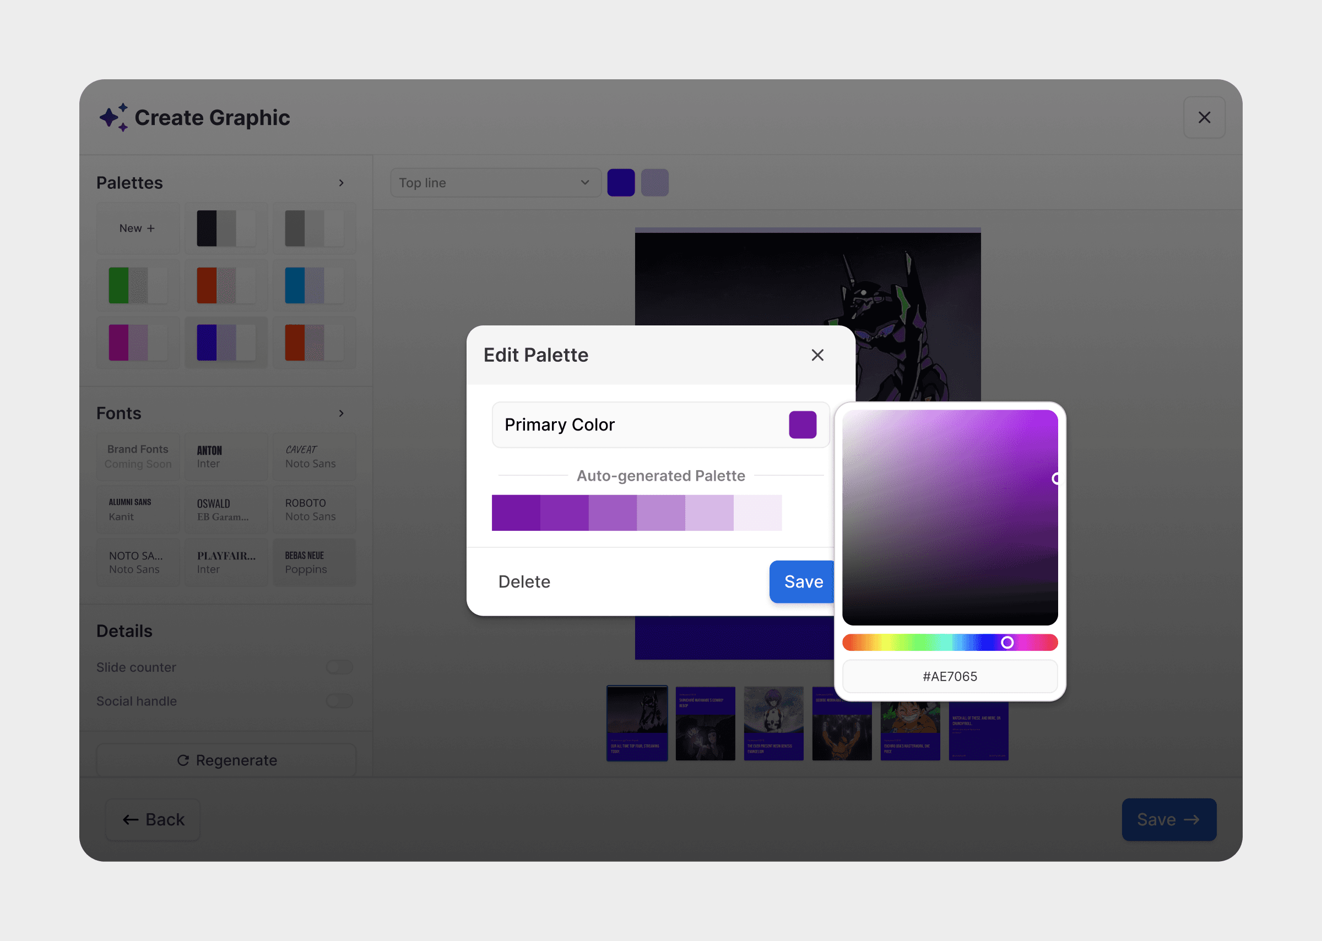Select the Bebas Neue Poppins font pair

coord(314,563)
